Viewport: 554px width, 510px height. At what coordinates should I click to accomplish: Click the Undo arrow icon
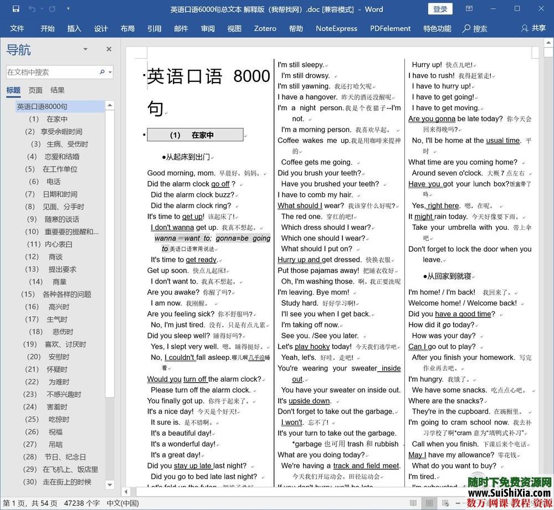pyautogui.click(x=32, y=9)
